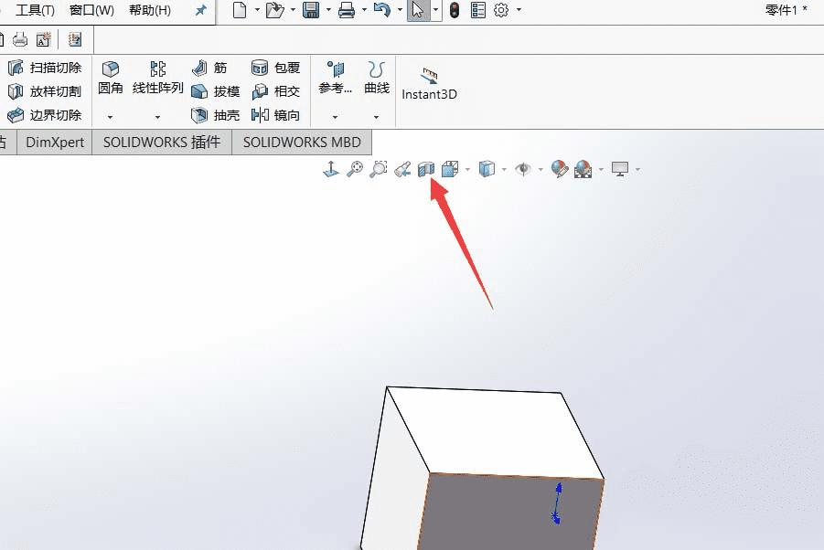Click the 圆角 fillet tool
Viewport: 824px width, 550px height.
tap(111, 77)
